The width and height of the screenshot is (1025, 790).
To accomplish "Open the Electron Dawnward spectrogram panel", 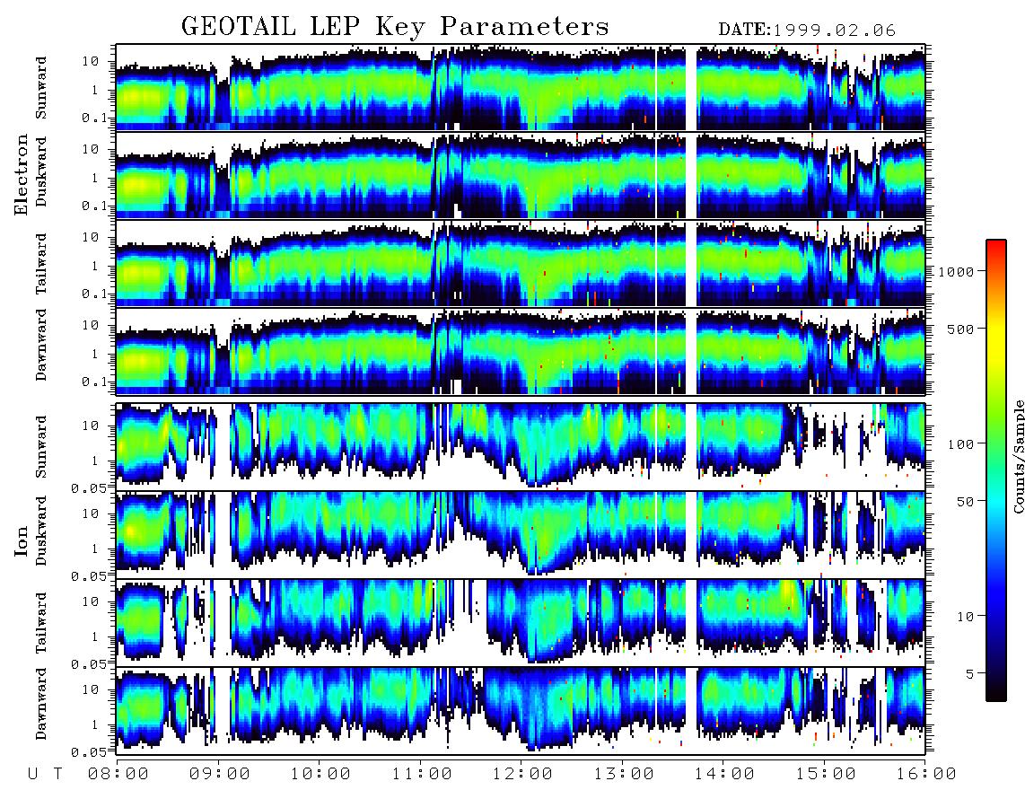I will pos(521,350).
